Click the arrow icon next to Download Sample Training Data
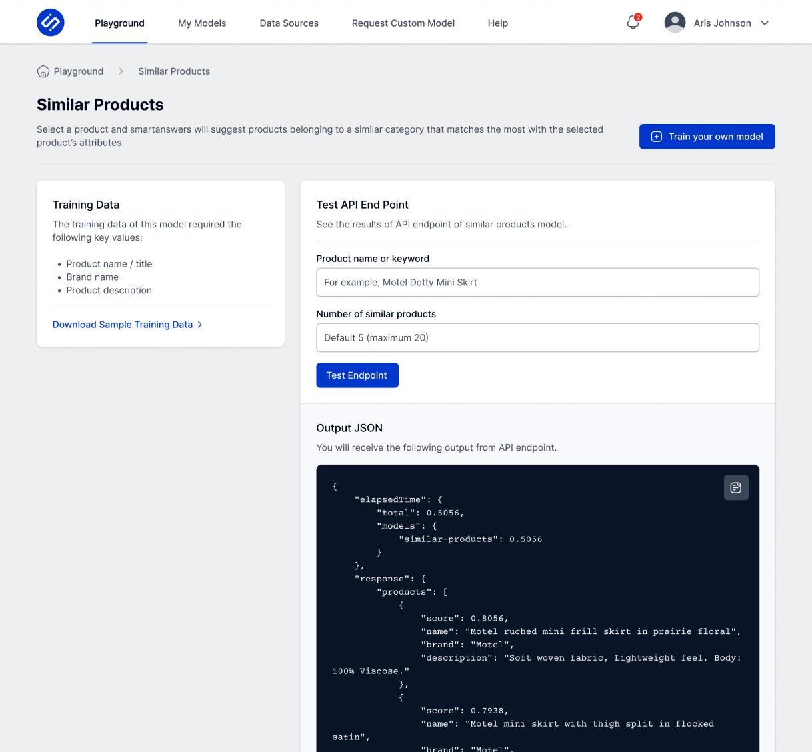Viewport: 812px width, 752px height. (x=199, y=325)
